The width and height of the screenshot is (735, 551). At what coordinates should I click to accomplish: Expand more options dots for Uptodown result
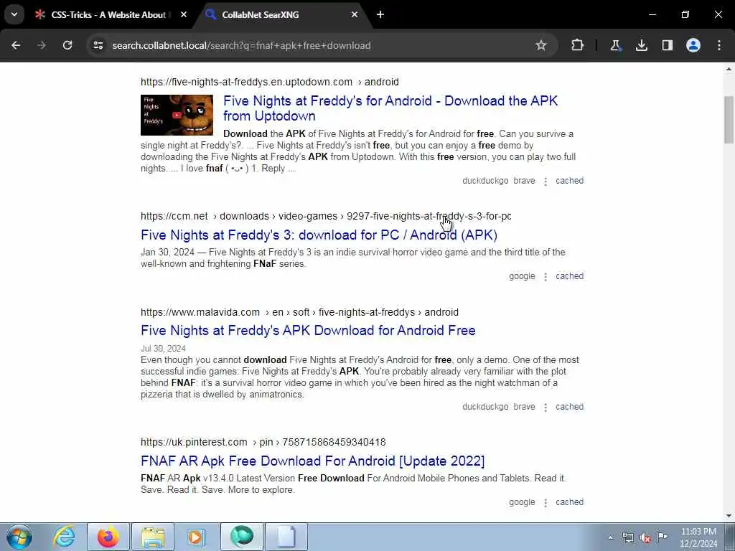pyautogui.click(x=546, y=182)
